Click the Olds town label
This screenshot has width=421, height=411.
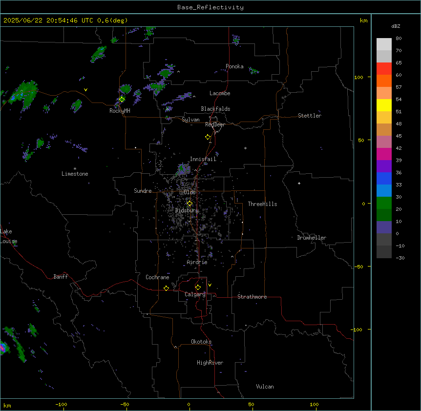tap(189, 192)
